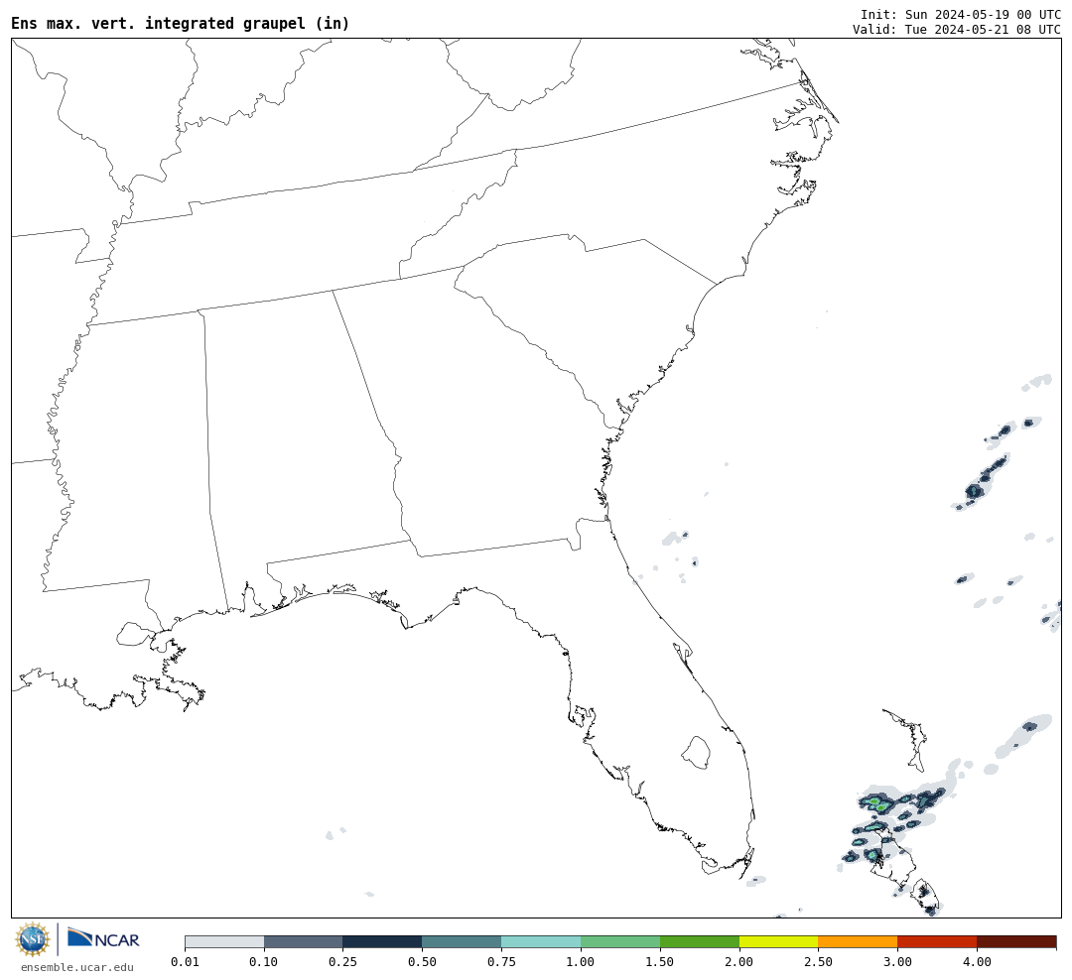Pick the light gray 0.01–0.10 colorbar swatch
This screenshot has height=980, width=1072.
point(224,941)
